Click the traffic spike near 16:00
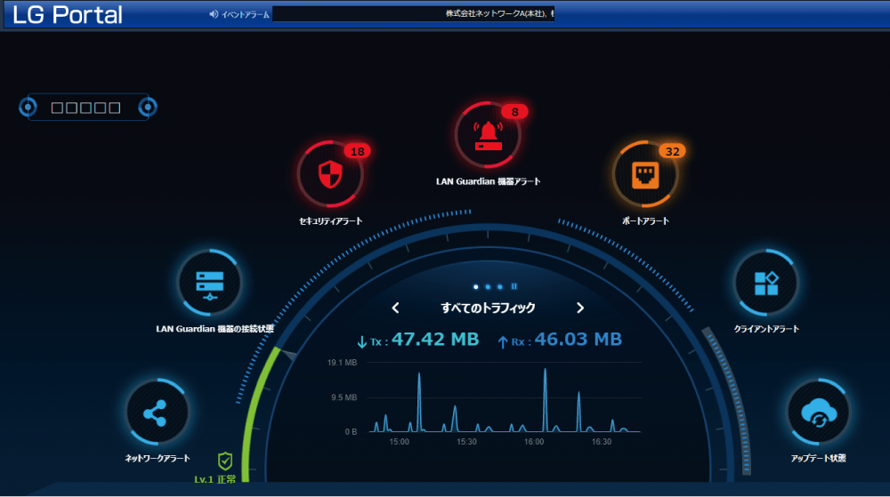Screen dimensions: 890x497 tap(545, 399)
